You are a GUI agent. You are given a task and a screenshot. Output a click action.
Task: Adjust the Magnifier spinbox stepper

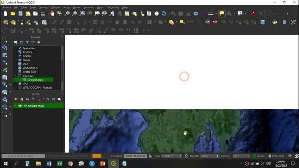(218, 156)
